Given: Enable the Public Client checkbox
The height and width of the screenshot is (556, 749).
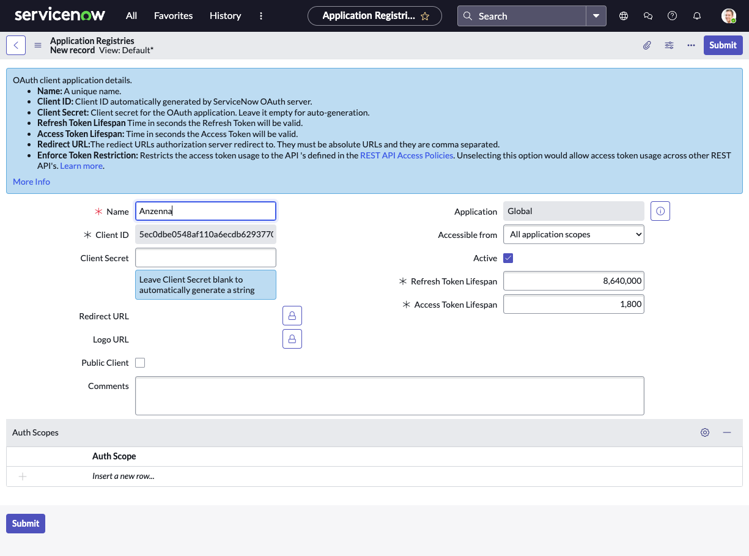Looking at the screenshot, I should point(140,363).
